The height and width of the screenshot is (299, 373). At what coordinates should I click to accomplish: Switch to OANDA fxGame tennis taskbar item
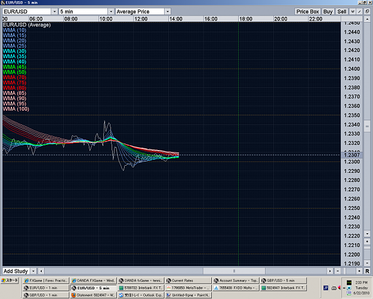pos(141,280)
